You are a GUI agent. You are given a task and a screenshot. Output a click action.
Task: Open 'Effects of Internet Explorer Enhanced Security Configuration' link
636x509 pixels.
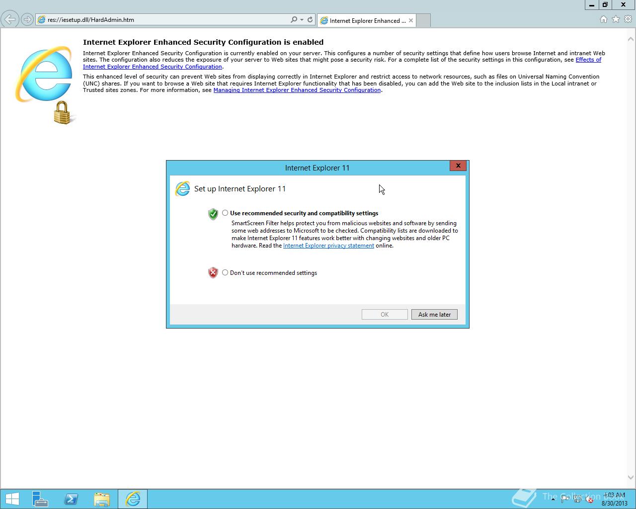click(588, 60)
